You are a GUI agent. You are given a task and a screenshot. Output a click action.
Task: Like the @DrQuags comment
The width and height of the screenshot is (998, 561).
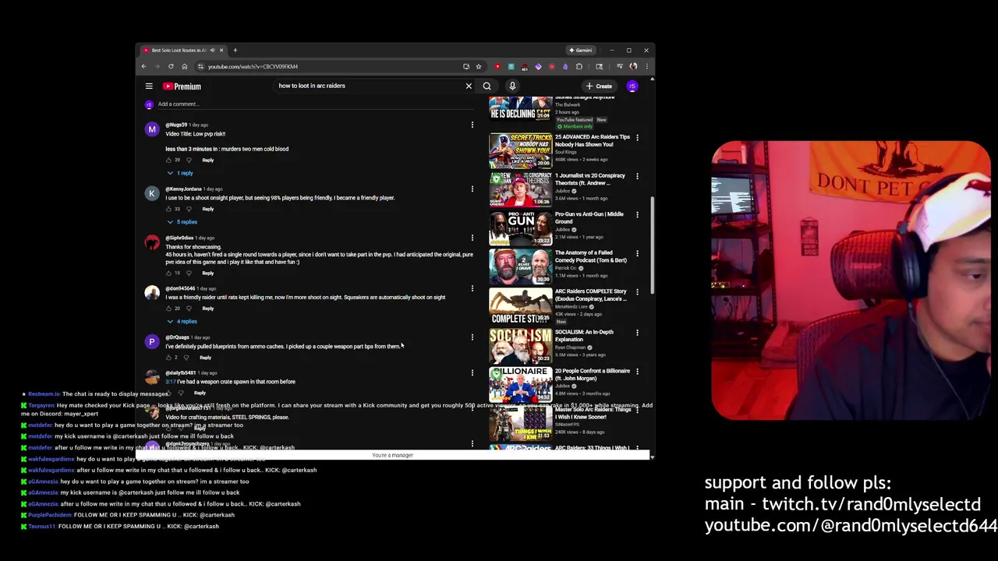[168, 358]
